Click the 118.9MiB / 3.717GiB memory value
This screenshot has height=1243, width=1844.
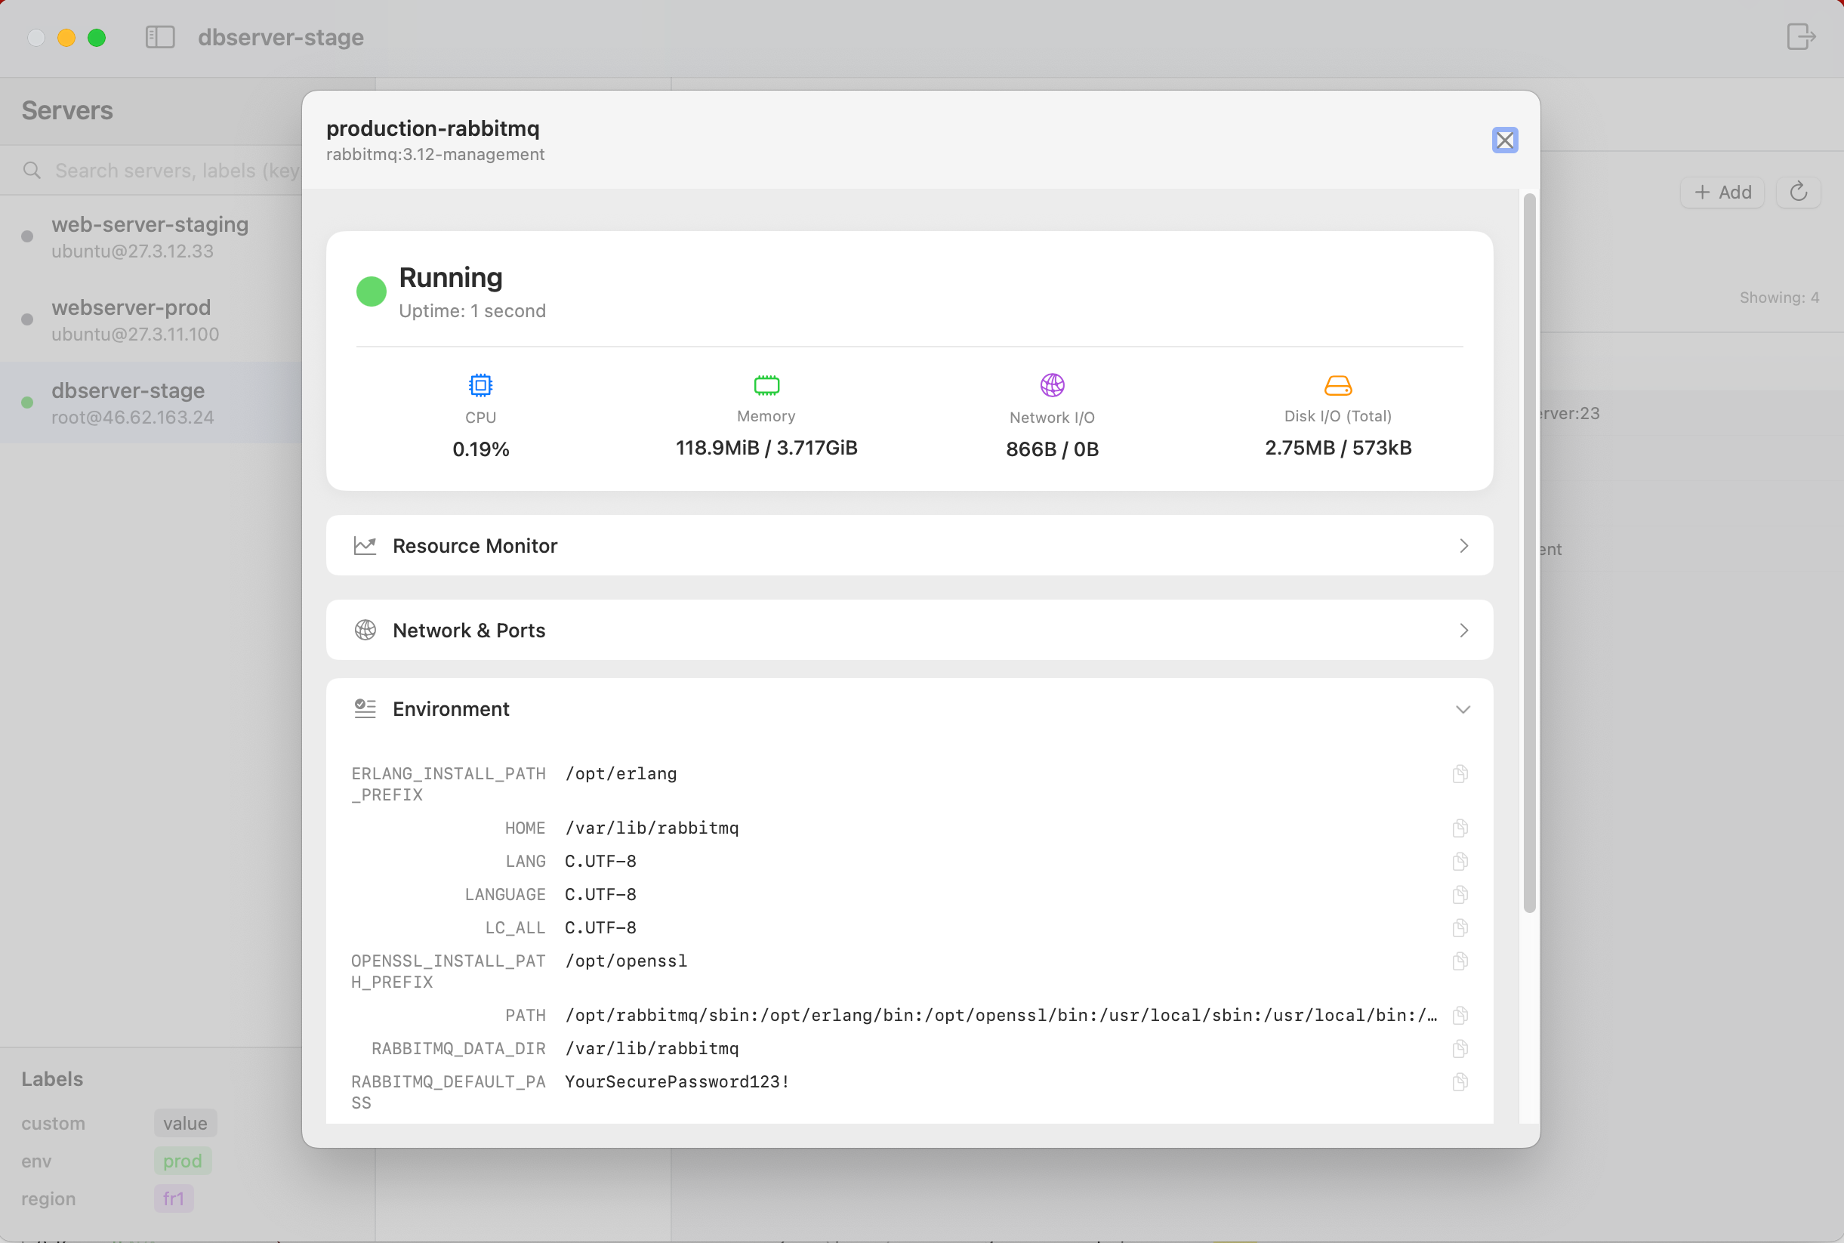click(x=766, y=448)
